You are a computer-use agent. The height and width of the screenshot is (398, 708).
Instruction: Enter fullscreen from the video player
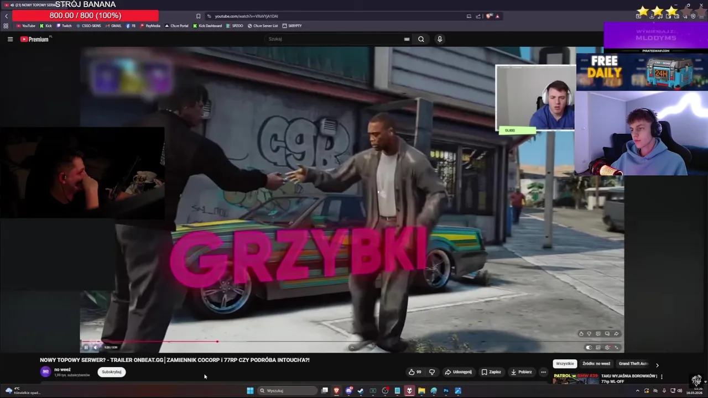tap(616, 348)
